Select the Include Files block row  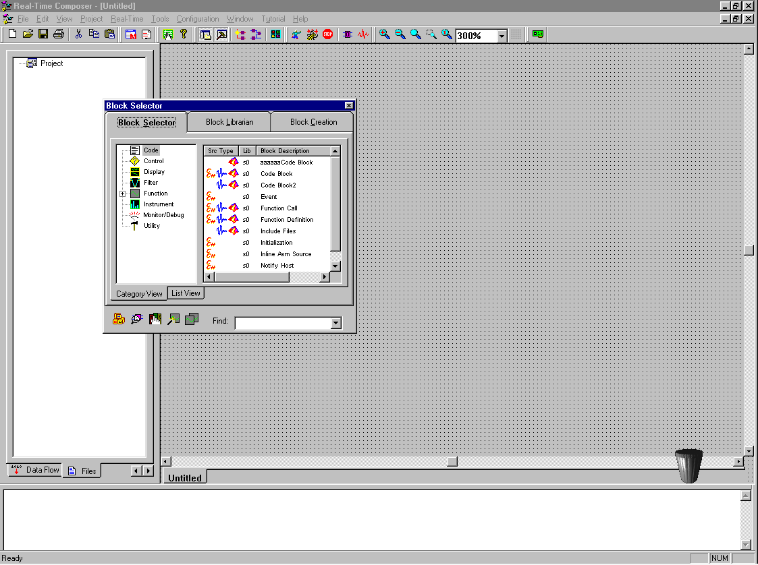coord(267,231)
